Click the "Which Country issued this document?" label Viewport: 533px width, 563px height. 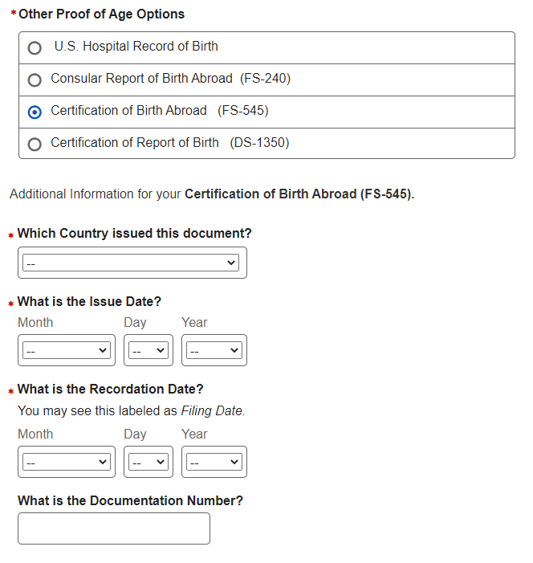134,233
